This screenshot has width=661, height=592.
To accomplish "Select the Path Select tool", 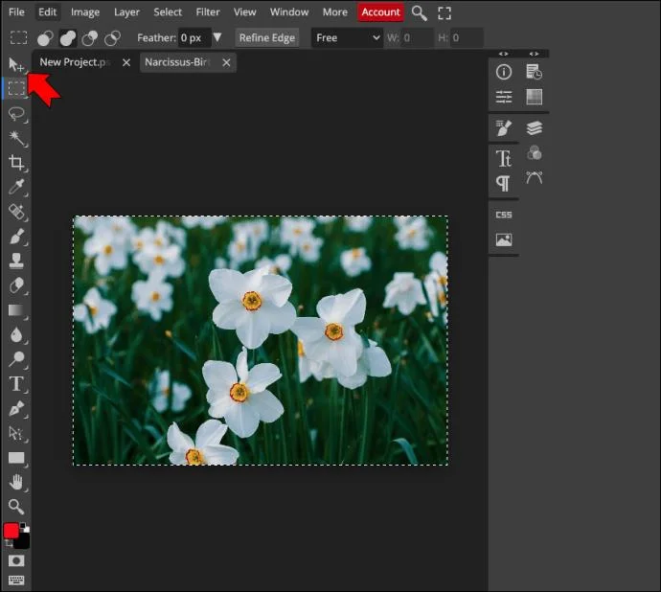I will pyautogui.click(x=16, y=433).
